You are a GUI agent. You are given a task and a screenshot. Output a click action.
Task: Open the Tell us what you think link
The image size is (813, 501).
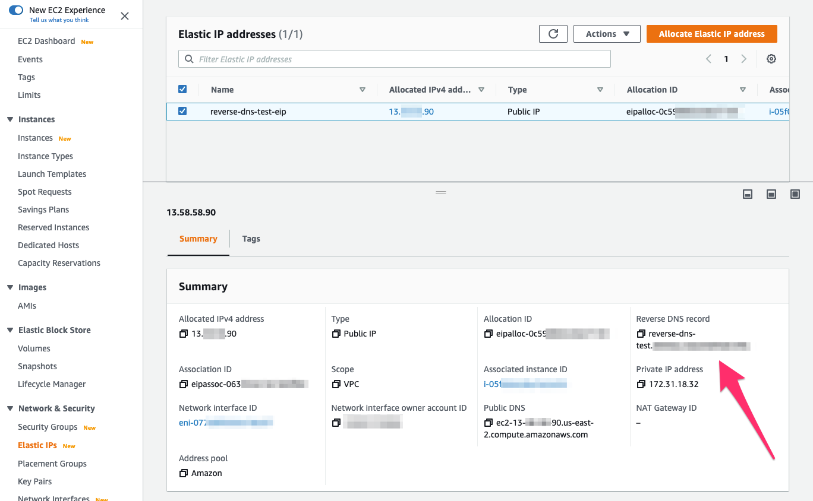pos(59,20)
